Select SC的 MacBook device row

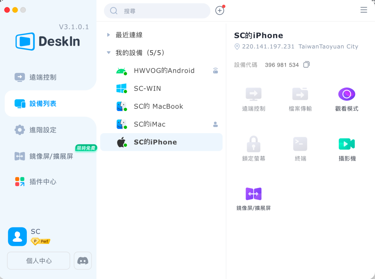pyautogui.click(x=161, y=106)
